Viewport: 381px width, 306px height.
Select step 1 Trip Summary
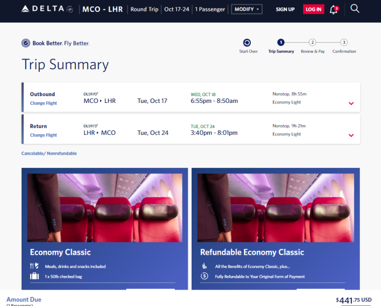point(281,43)
